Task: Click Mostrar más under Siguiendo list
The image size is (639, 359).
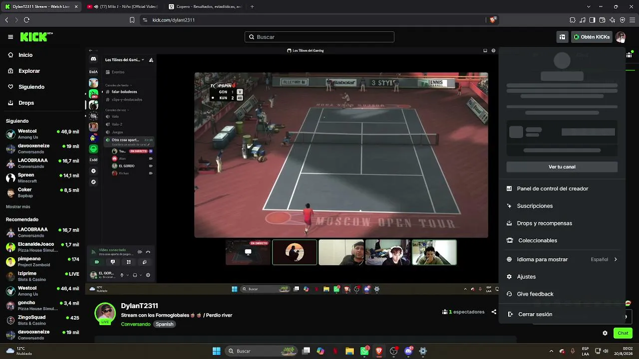Action: [18, 206]
